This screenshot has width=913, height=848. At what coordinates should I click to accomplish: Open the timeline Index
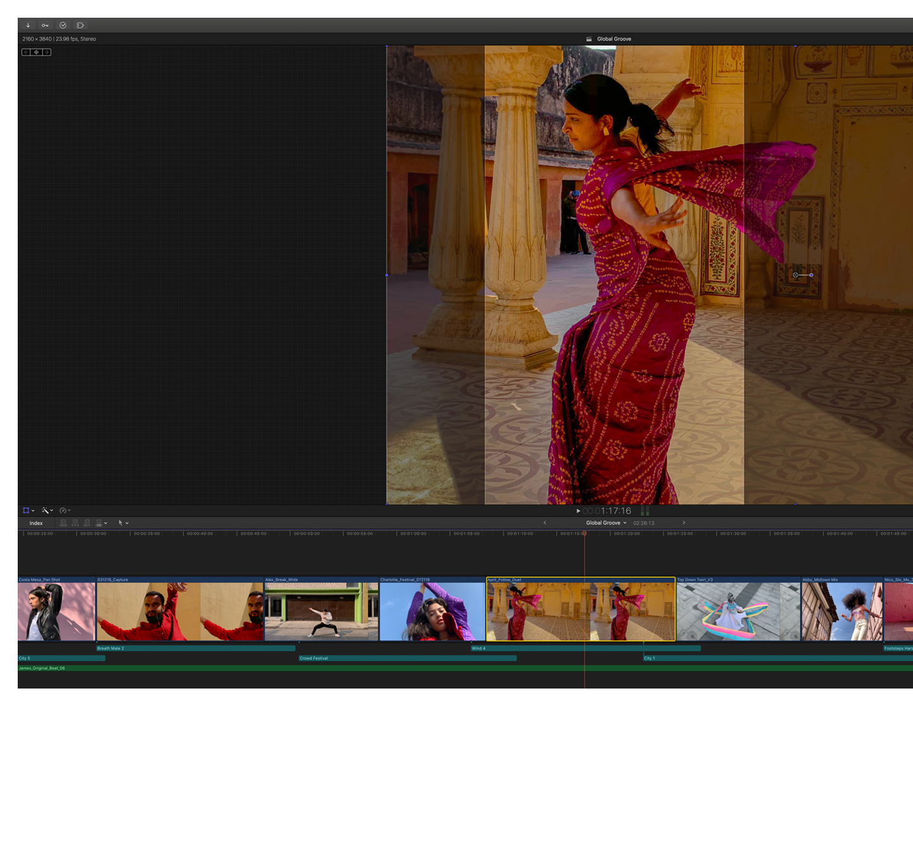(36, 523)
